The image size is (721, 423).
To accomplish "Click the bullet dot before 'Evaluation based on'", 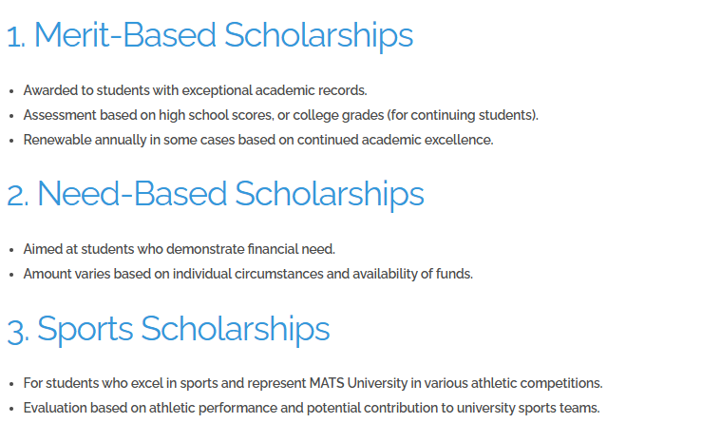I will [11, 409].
